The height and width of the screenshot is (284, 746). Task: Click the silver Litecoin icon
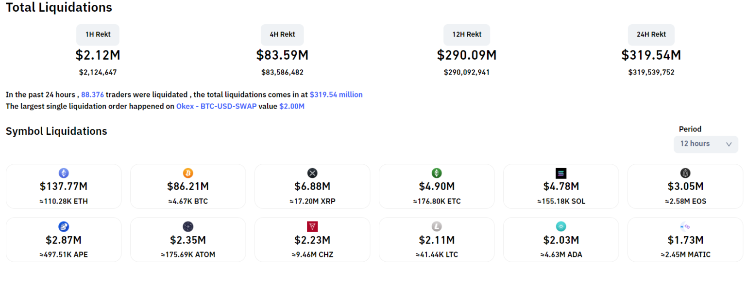pos(437,226)
